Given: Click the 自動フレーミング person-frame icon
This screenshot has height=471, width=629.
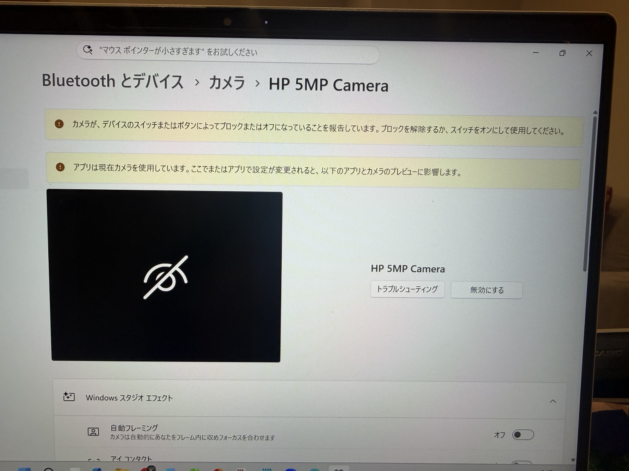Looking at the screenshot, I should point(93,432).
